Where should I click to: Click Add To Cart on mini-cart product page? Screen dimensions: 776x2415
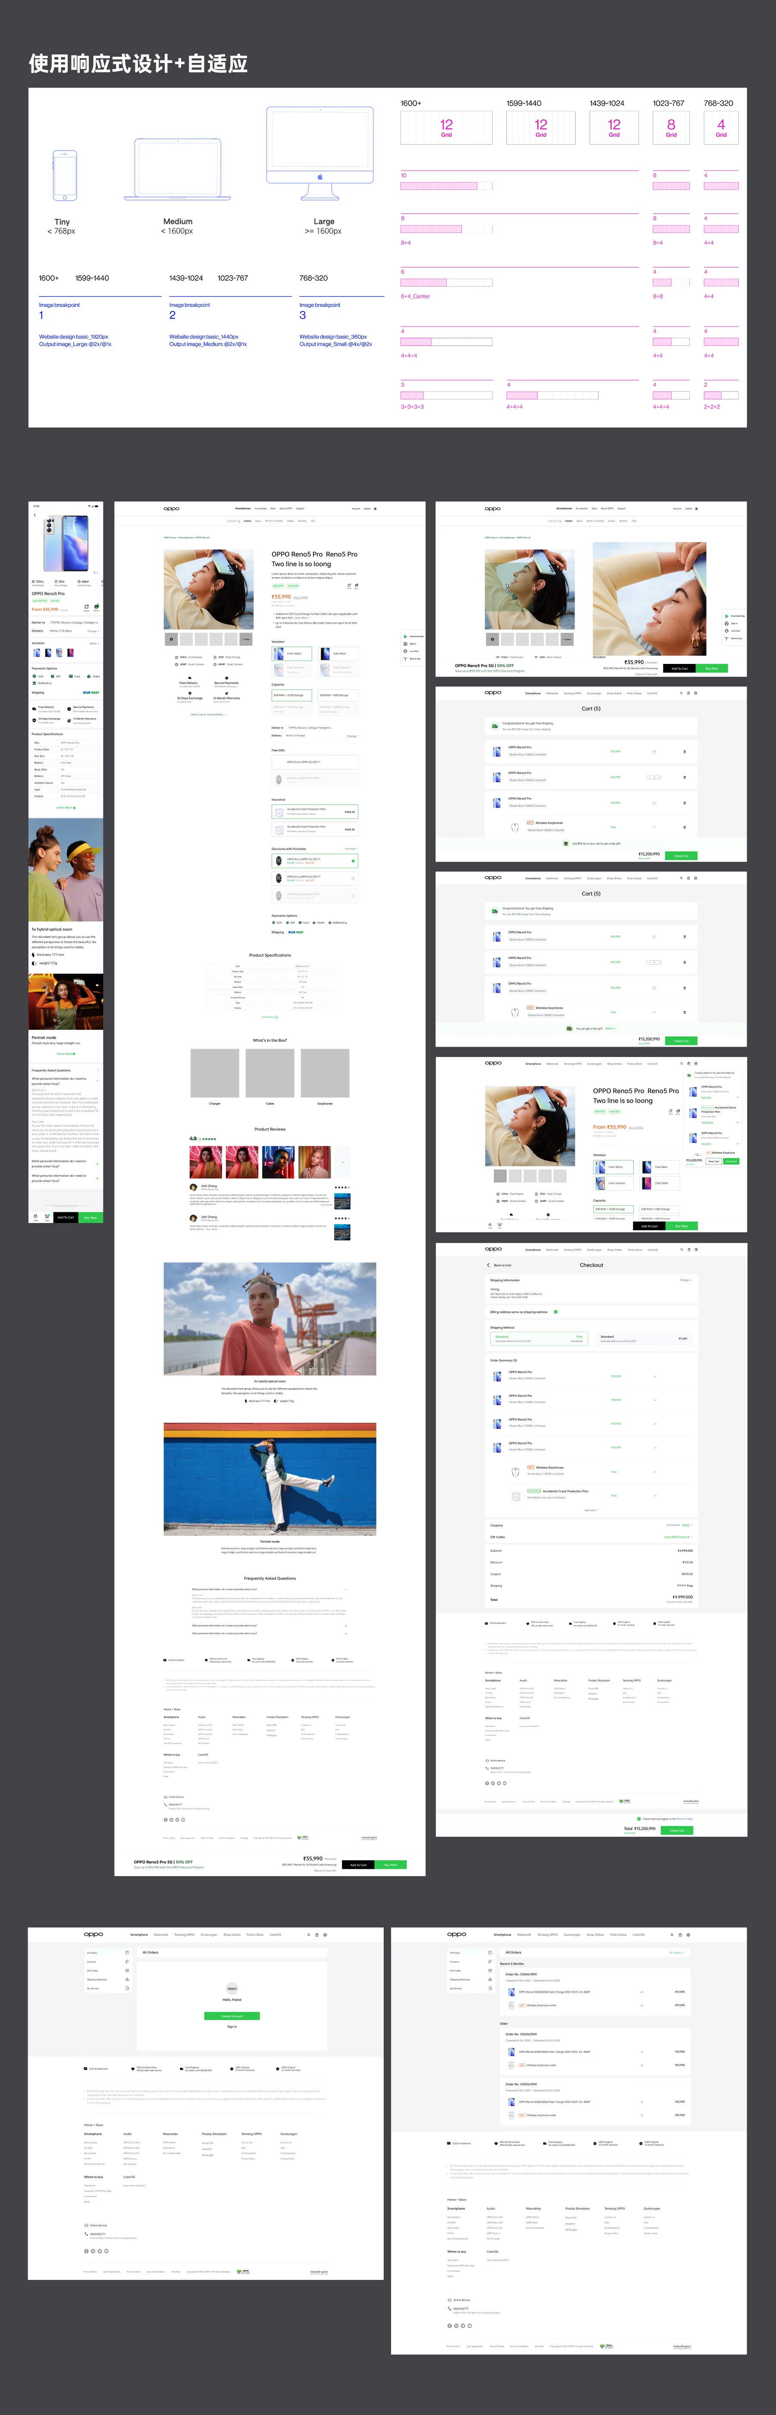point(650,1226)
